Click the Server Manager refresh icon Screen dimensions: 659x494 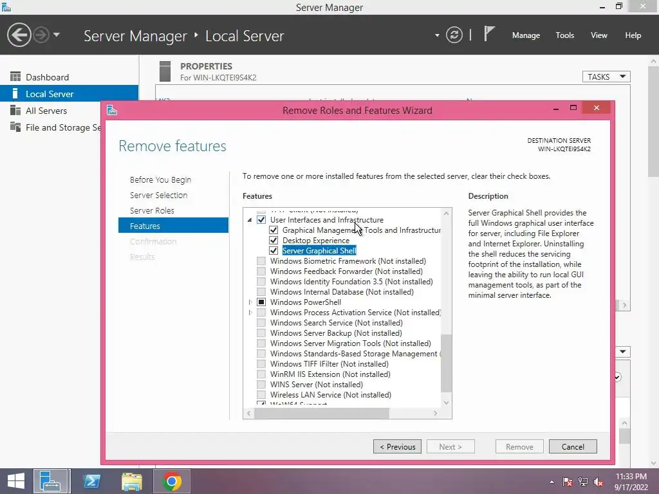454,35
